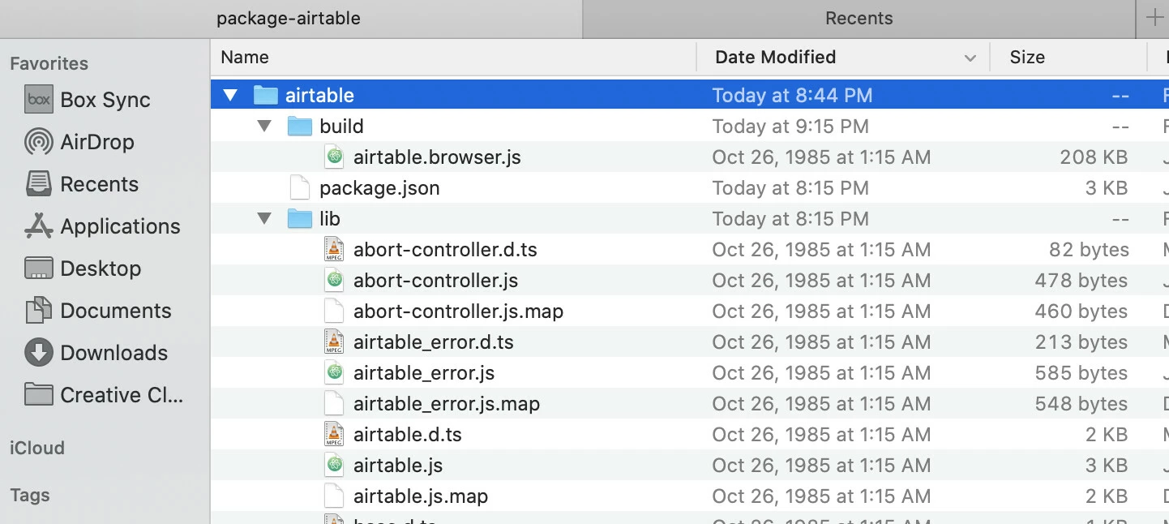The image size is (1169, 524).
Task: Click the build folder icon
Action: tap(300, 127)
